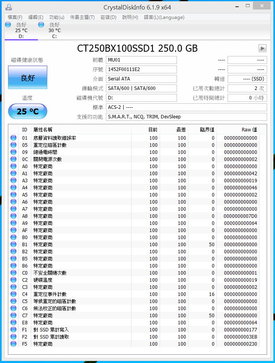Click status icon for attribute AF
Viewport: 275px width, 363px height.
[x=13, y=230]
